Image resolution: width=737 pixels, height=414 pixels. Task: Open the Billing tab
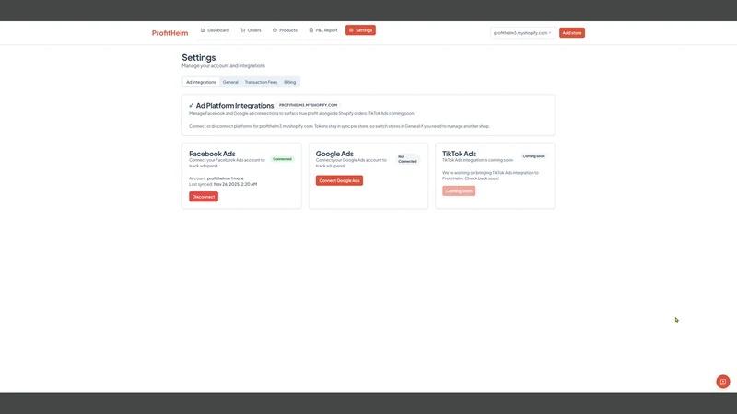(x=290, y=82)
